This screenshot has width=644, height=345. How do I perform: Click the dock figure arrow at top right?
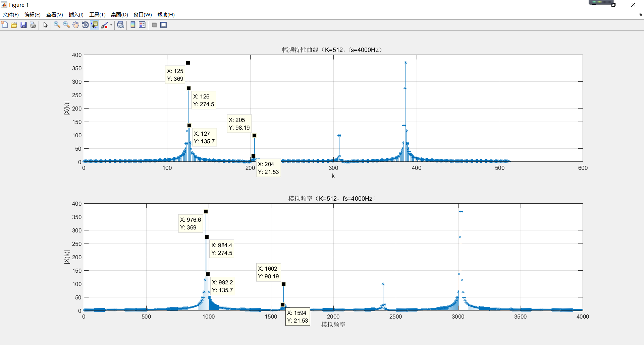[641, 15]
